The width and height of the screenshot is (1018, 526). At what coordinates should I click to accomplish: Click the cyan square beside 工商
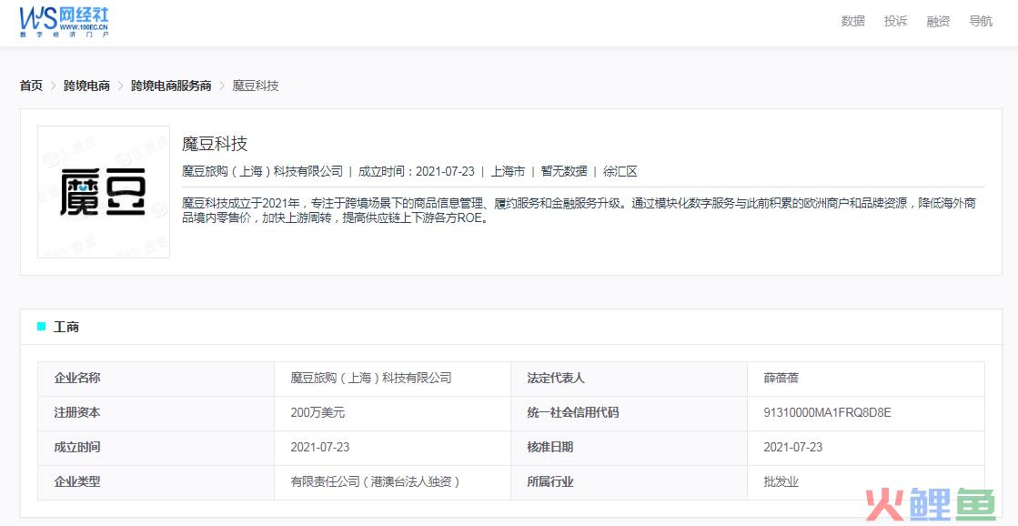[x=42, y=327]
